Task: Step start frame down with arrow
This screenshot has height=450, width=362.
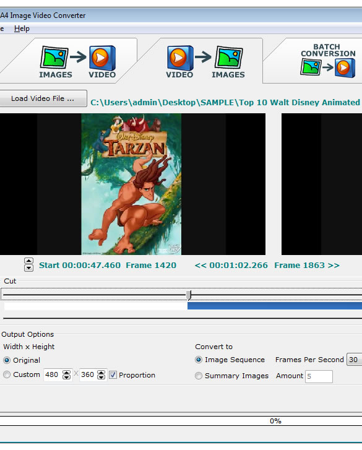Action: [28, 268]
